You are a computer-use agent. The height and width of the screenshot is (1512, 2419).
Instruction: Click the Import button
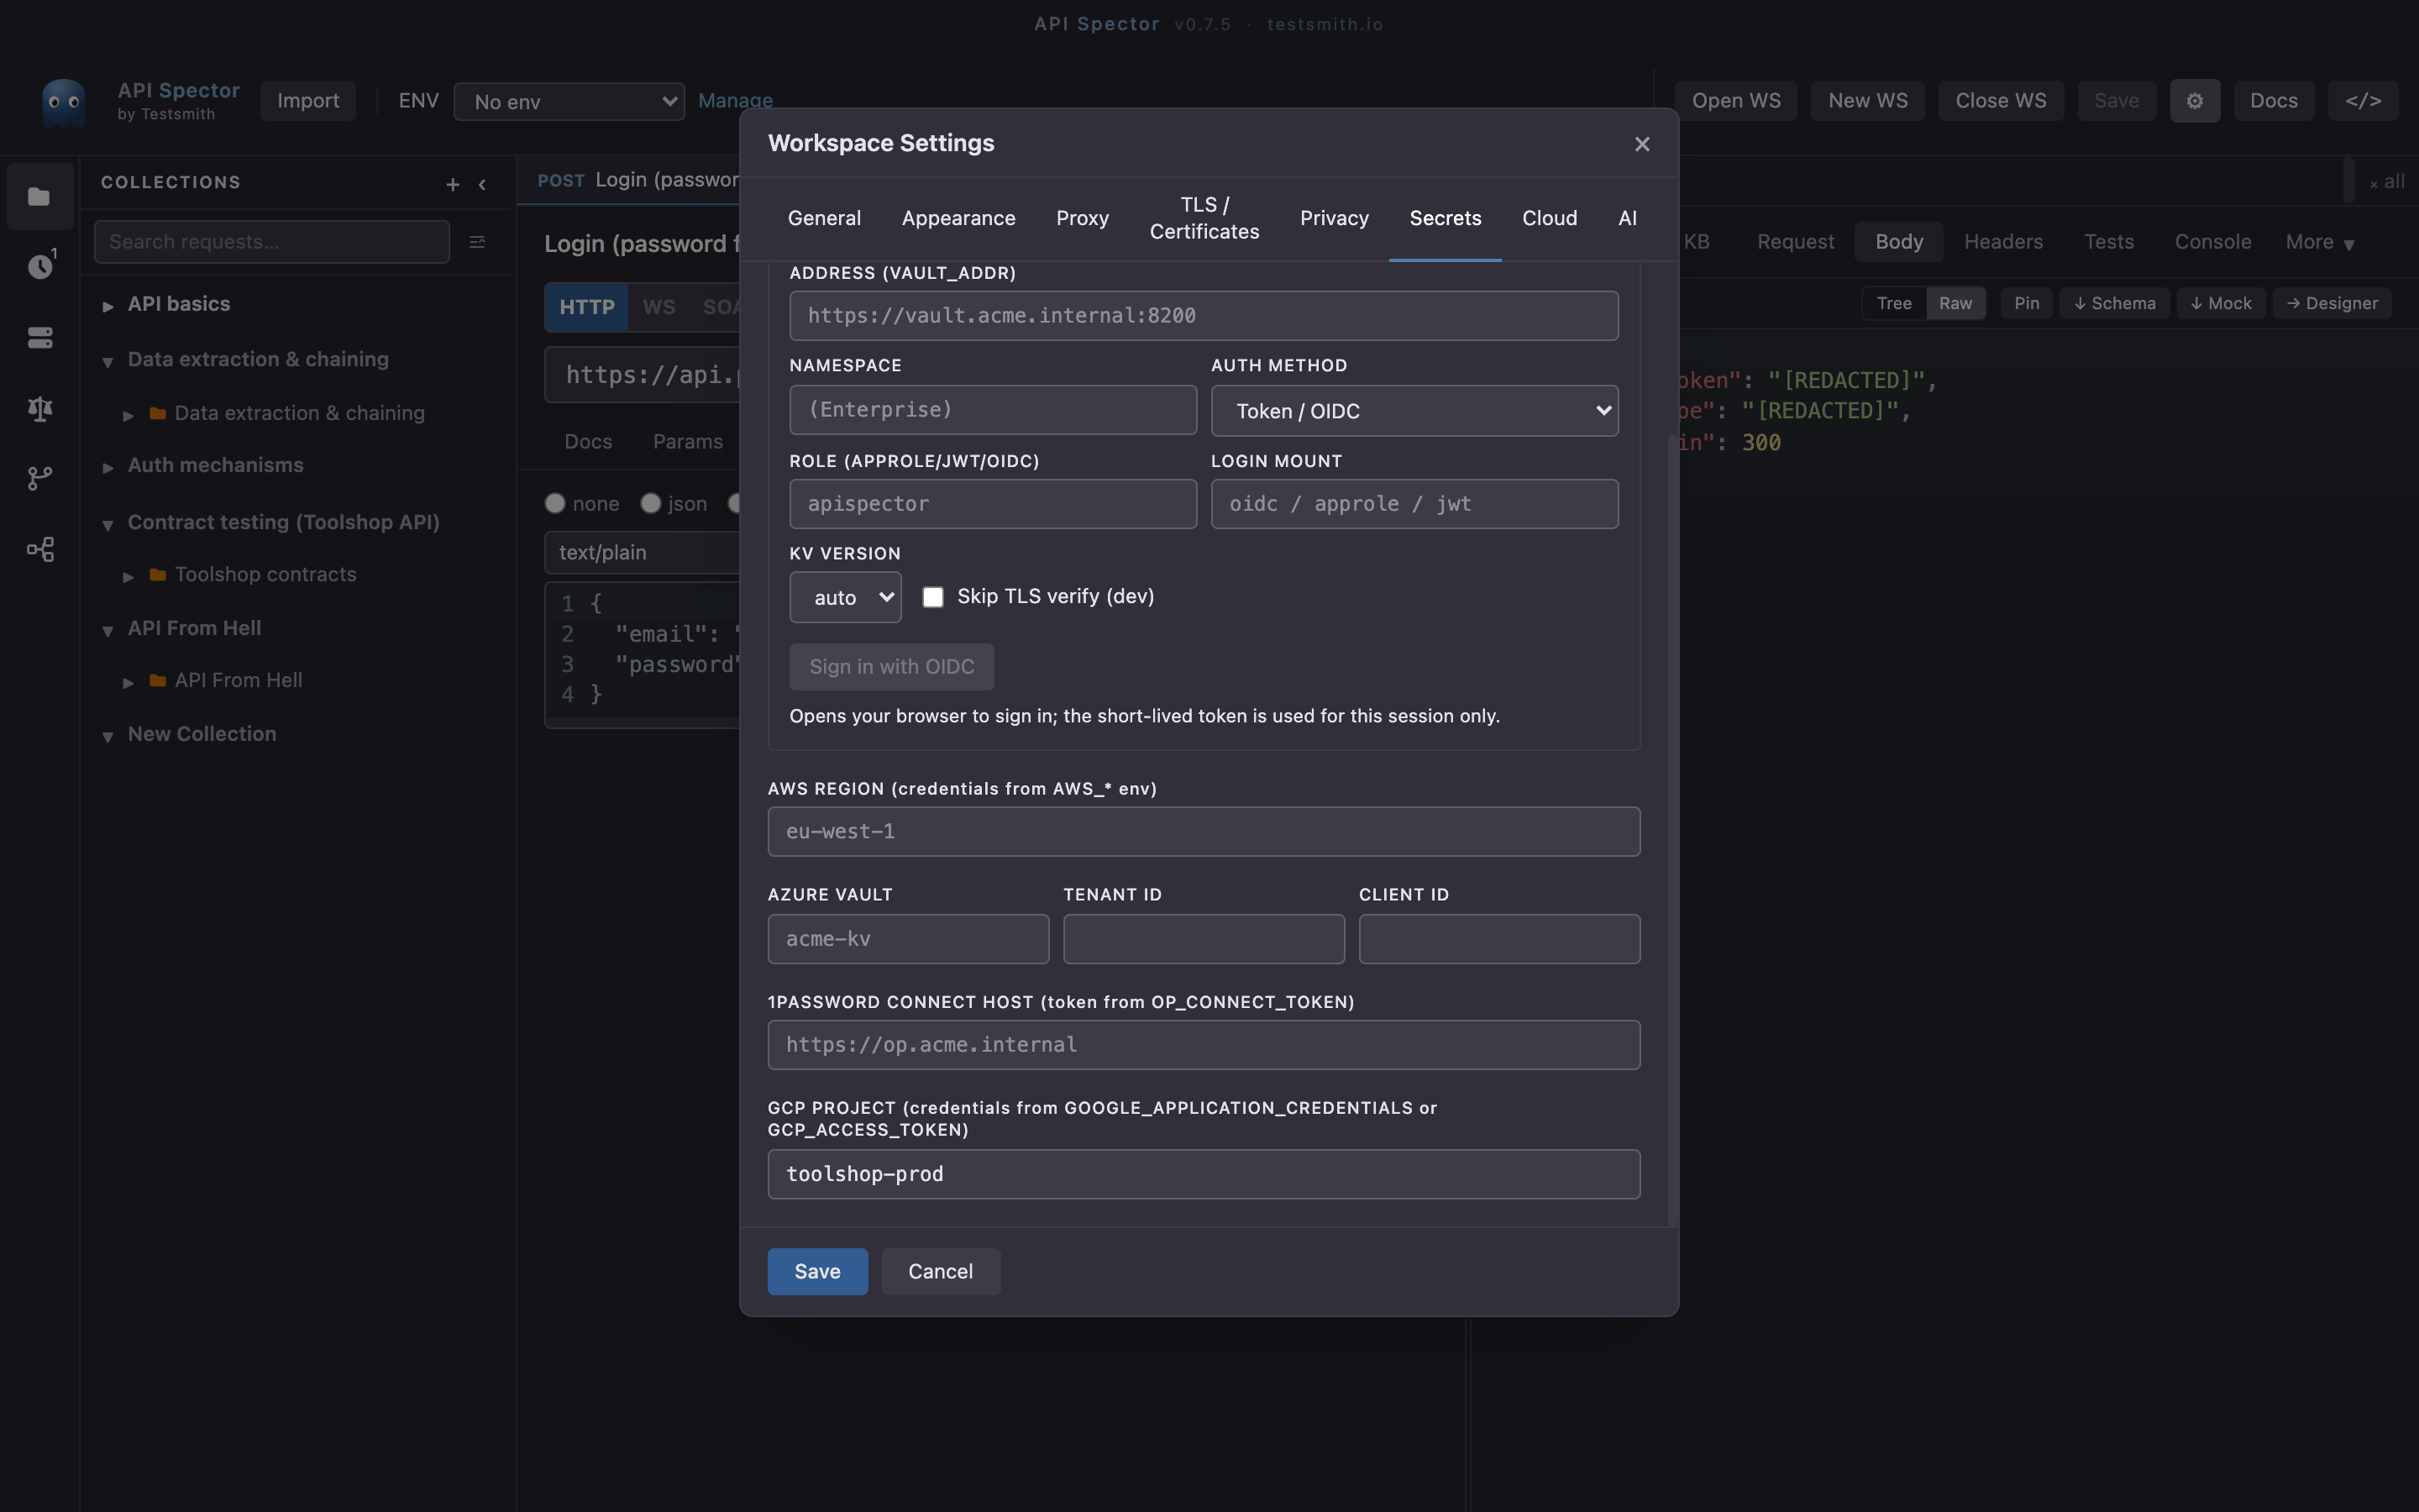[x=308, y=101]
